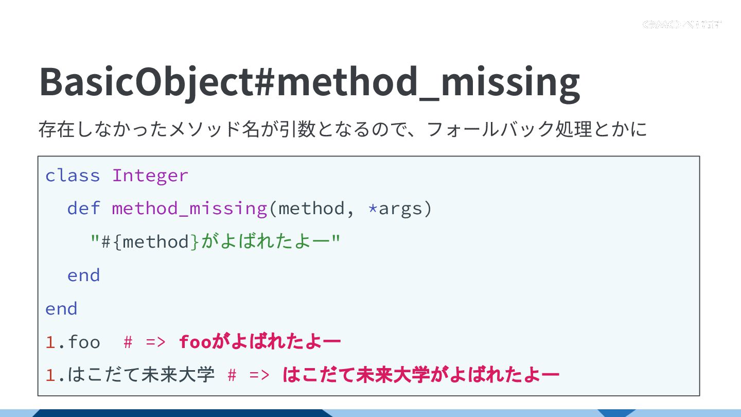Click the Japanese subtitle sentence under the title
Image resolution: width=741 pixels, height=417 pixels.
[342, 129]
